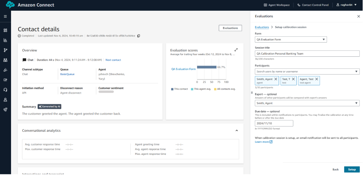
Task: Click the Back button
Action: pos(335,169)
